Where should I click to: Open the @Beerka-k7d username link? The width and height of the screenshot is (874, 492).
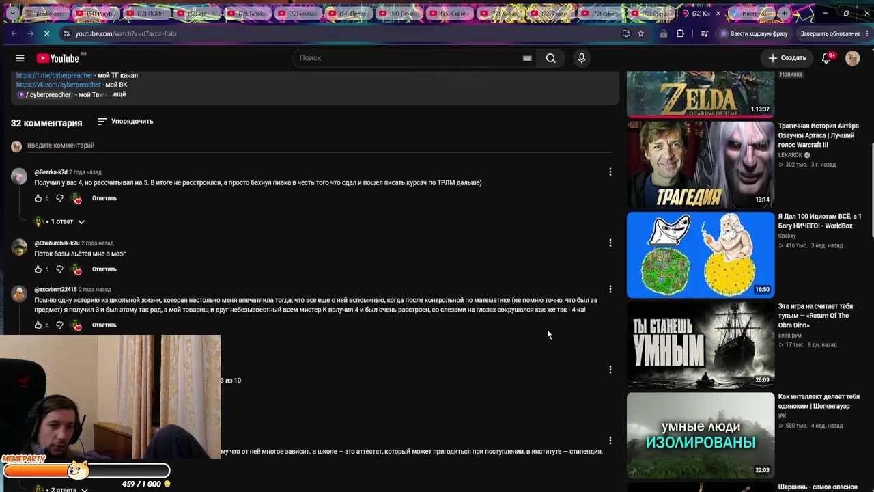point(51,172)
